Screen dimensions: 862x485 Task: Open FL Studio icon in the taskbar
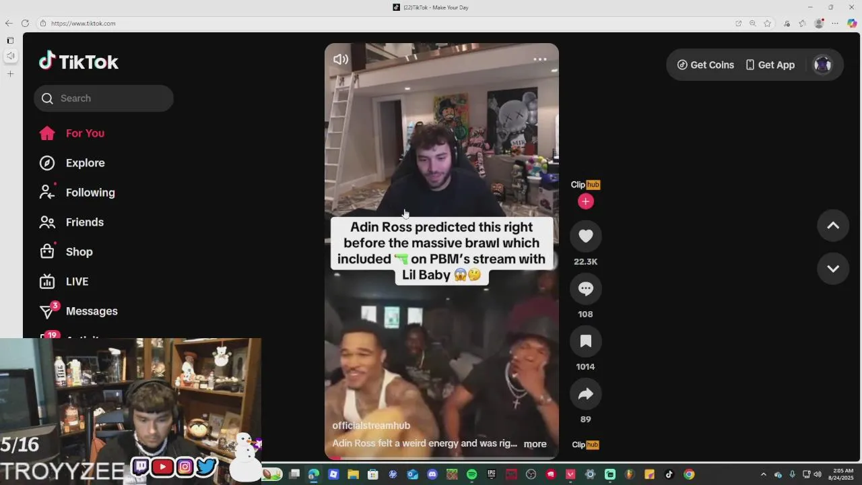(x=630, y=474)
